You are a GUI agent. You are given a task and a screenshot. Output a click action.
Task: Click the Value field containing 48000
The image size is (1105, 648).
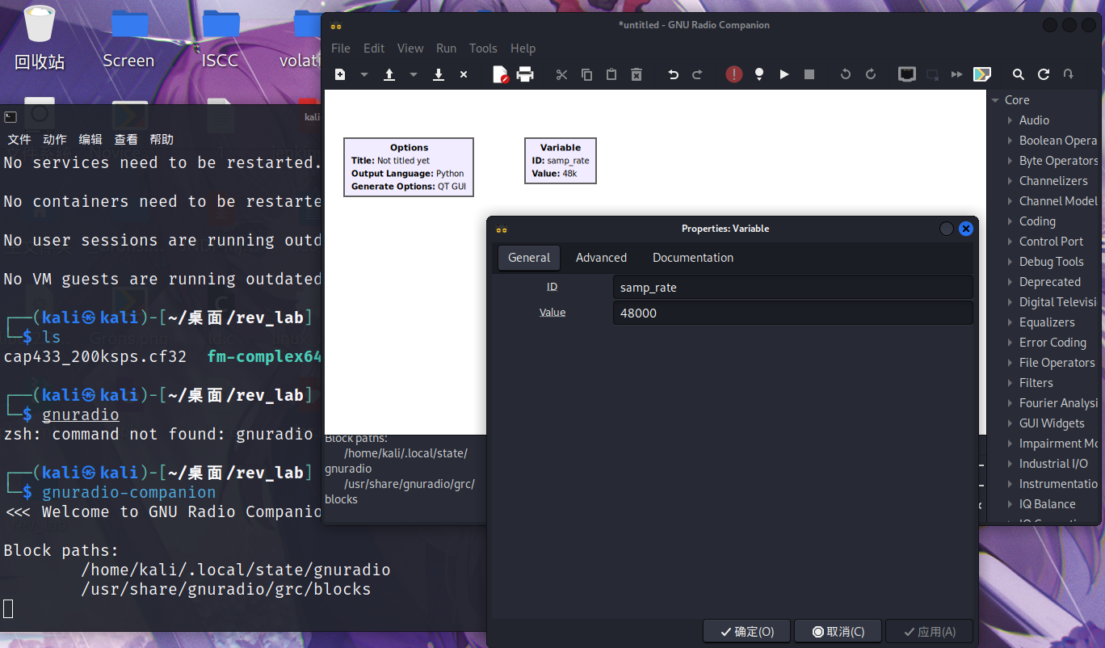[x=792, y=313]
